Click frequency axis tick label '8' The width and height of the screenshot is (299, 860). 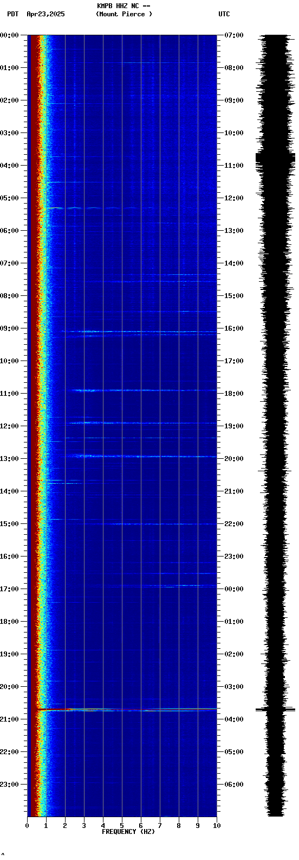(x=179, y=826)
